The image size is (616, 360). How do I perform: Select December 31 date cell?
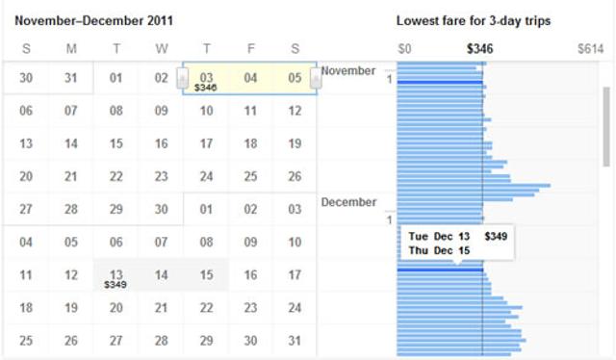(x=295, y=341)
